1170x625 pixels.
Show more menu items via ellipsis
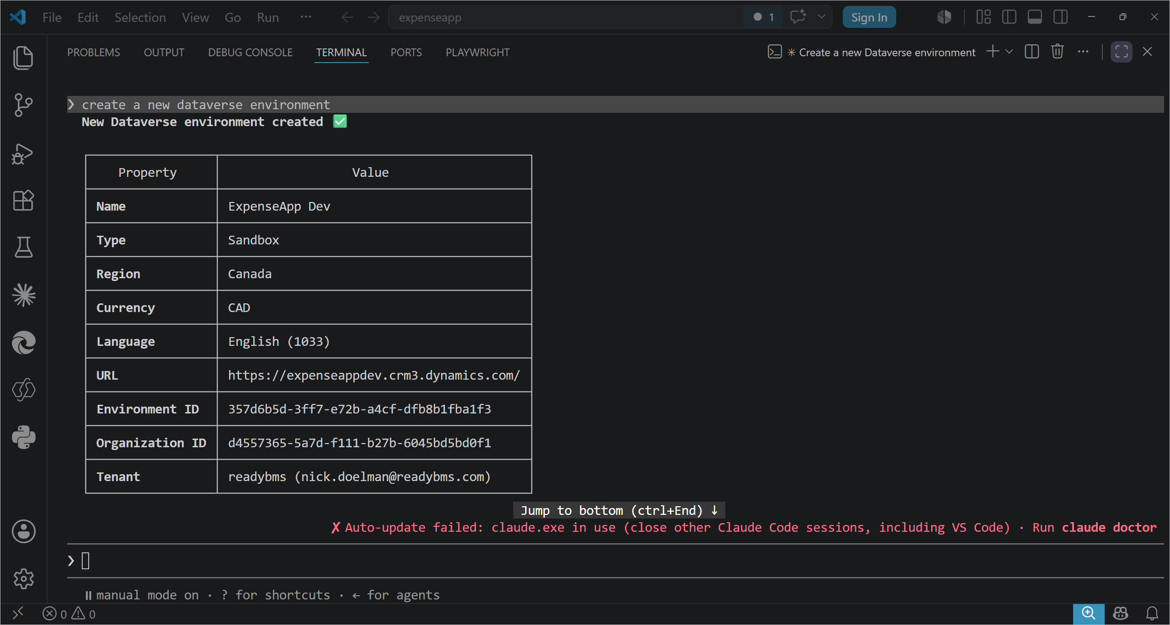[x=306, y=17]
